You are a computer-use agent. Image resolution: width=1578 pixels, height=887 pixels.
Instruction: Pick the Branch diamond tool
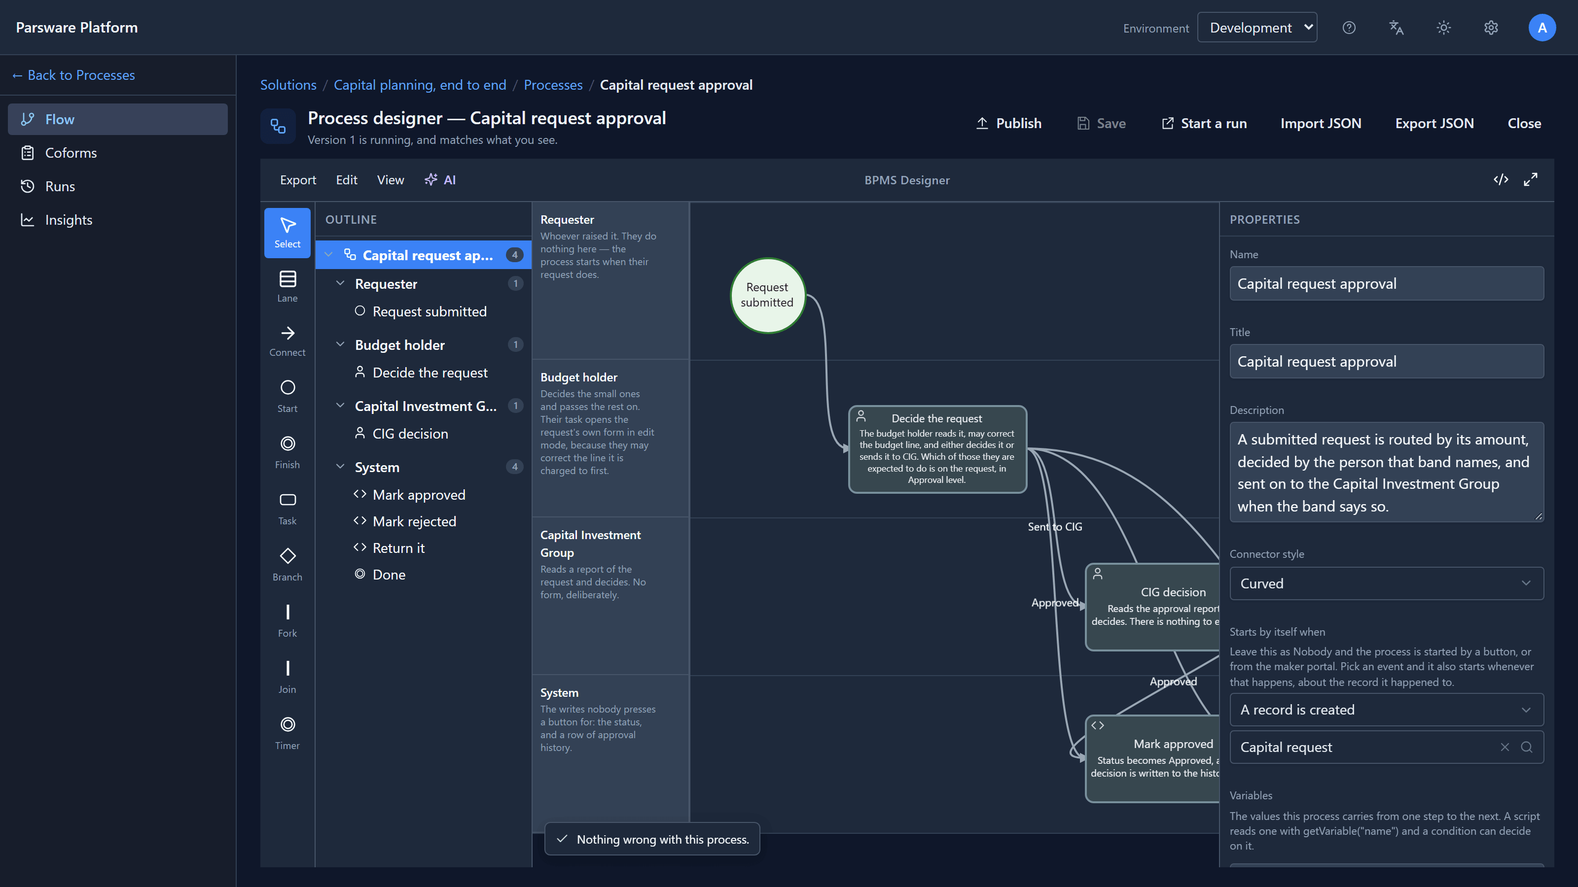coord(287,564)
